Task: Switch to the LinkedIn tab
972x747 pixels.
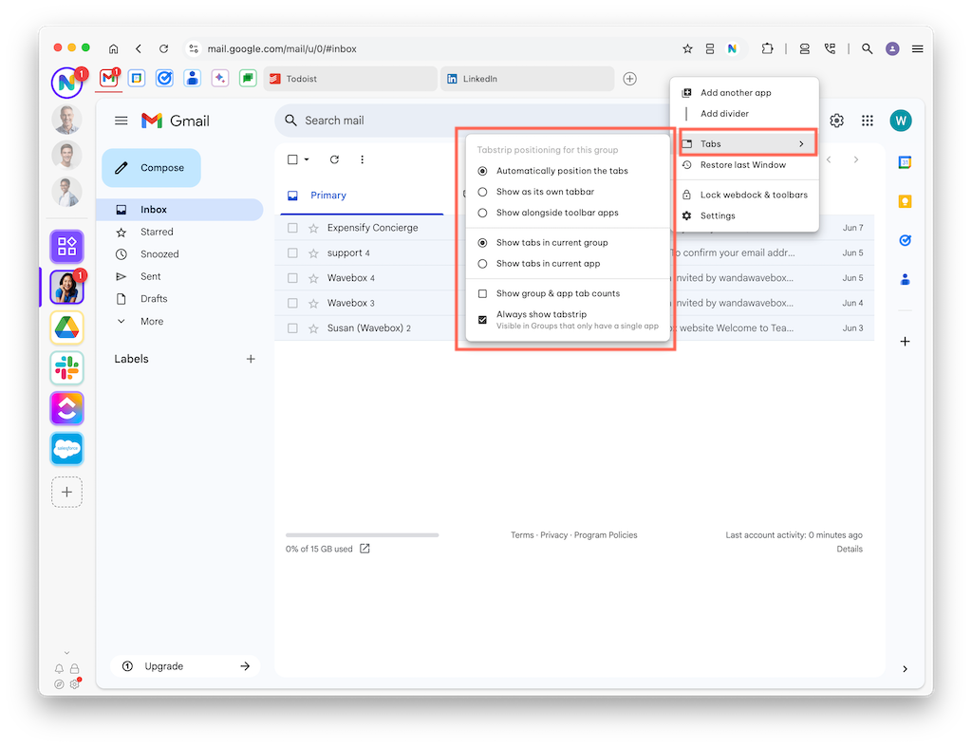Action: tap(527, 79)
